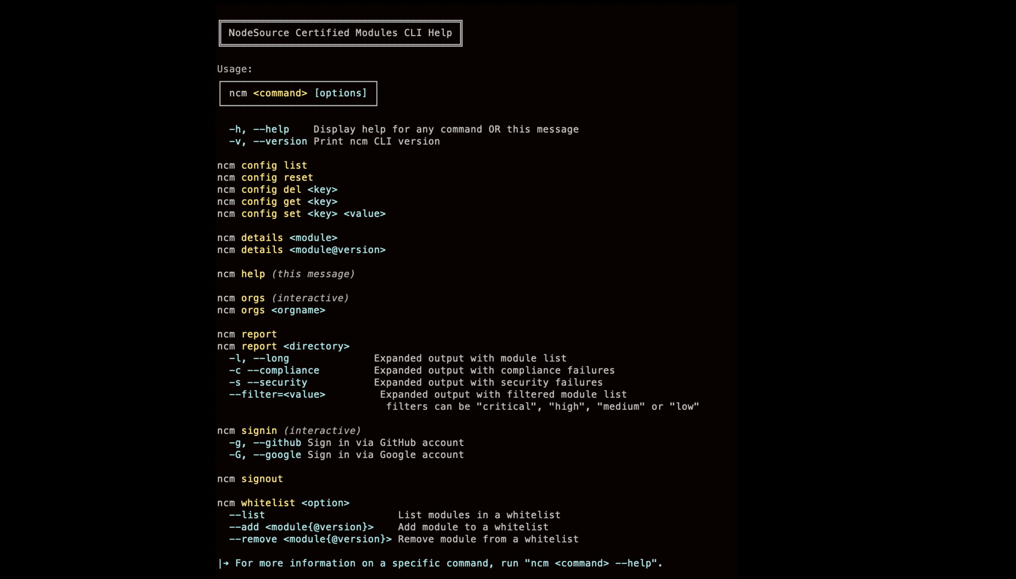Click 'Expanded output with compliance failures' text
This screenshot has height=579, width=1016.
point(494,371)
